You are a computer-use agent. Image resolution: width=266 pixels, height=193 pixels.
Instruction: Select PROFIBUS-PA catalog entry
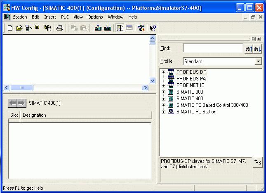click(191, 79)
